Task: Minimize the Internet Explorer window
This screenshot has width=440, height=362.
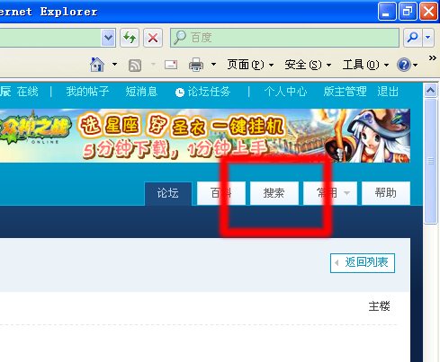Action: click(387, 12)
